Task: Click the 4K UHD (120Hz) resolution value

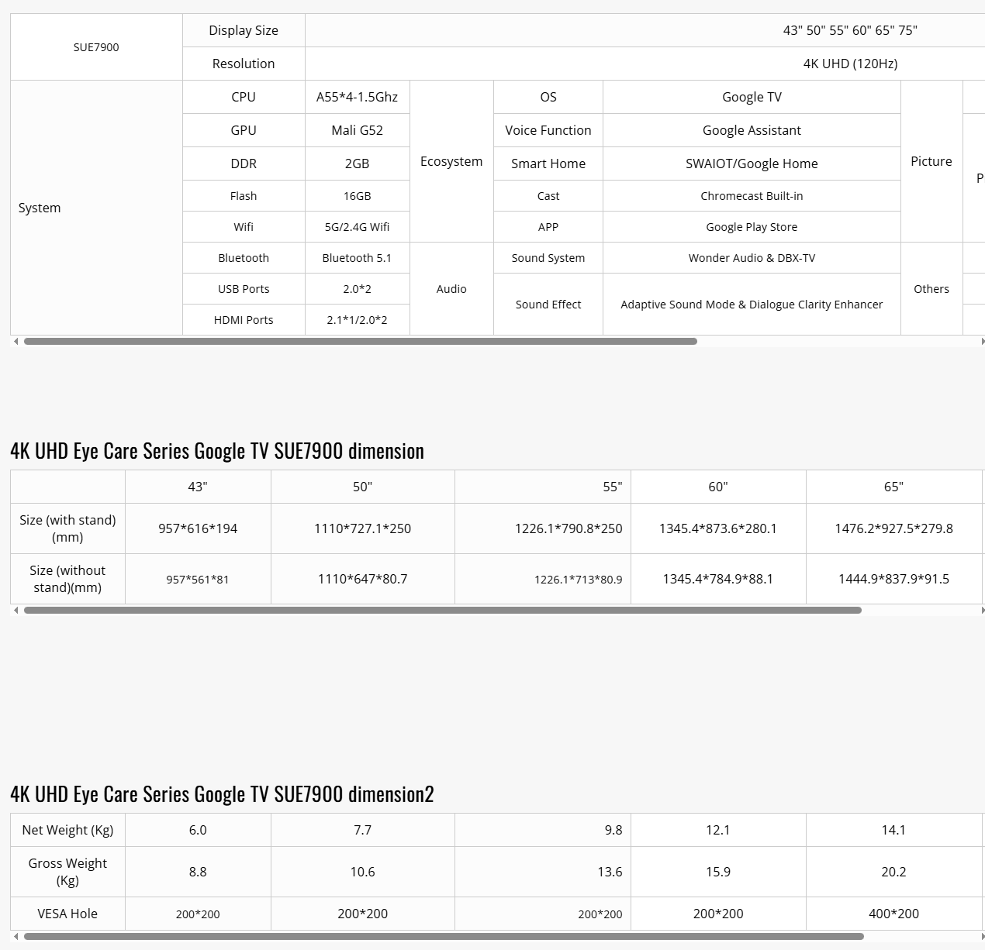Action: 850,64
